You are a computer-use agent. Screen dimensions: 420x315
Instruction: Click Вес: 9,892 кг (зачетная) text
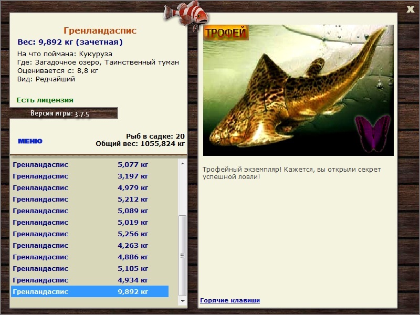click(70, 42)
